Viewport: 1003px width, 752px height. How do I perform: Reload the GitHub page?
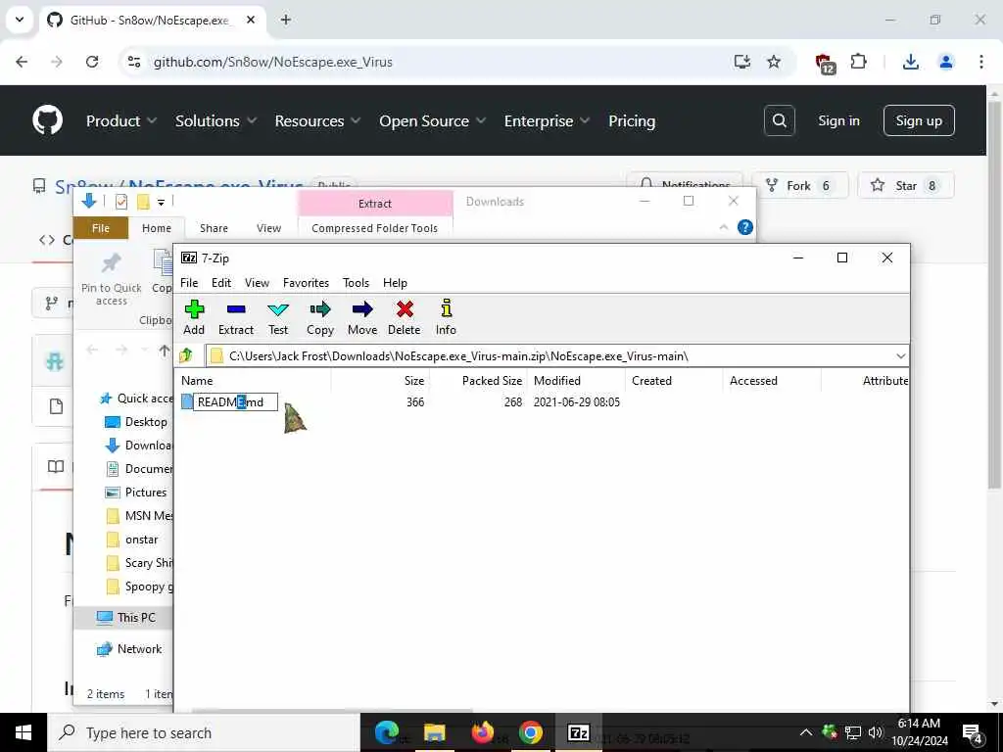click(x=92, y=62)
